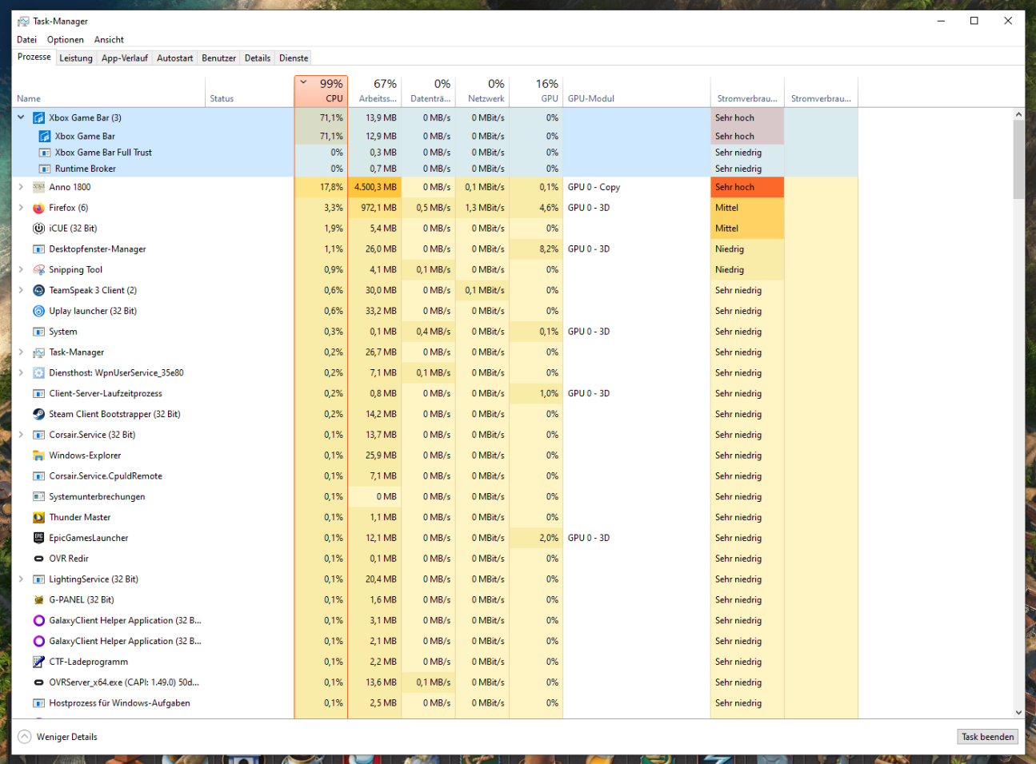The image size is (1036, 764).
Task: Switch to the Leistung tab
Action: (x=76, y=58)
